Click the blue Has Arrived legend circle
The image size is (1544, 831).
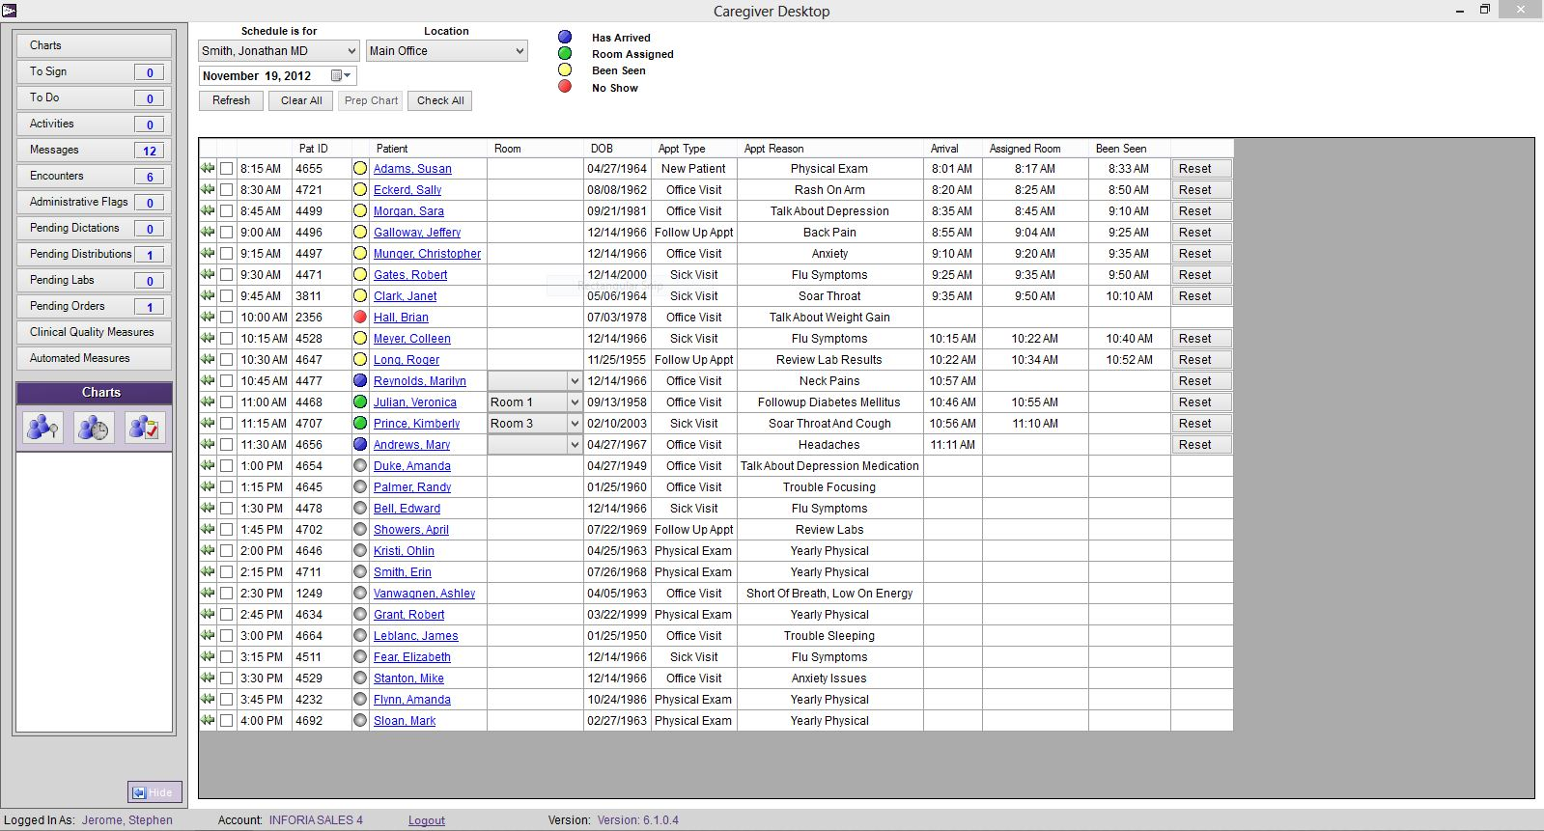(565, 37)
